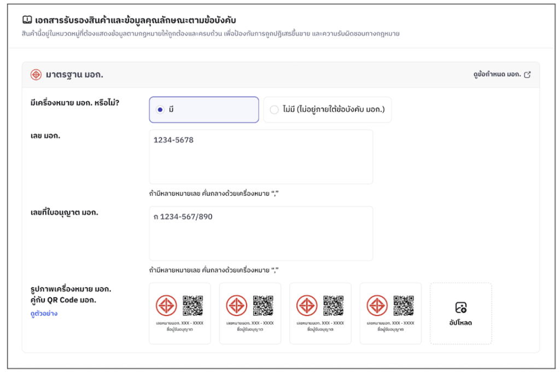Click the book icon beside the page title

click(27, 20)
